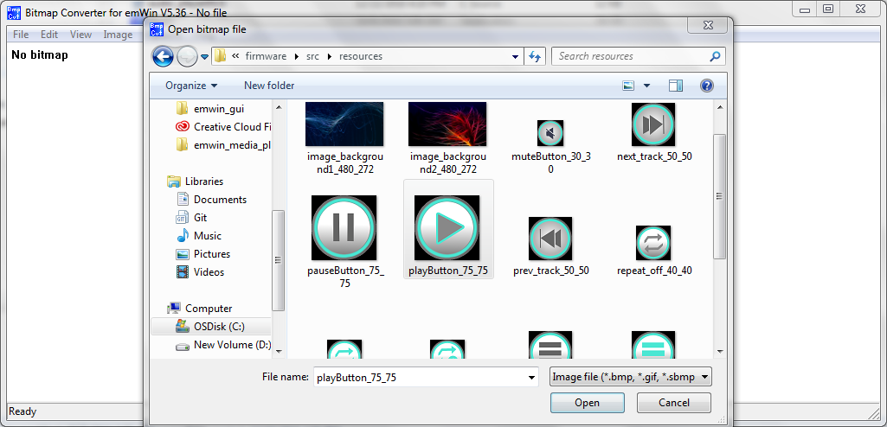Click the help question mark icon

pyautogui.click(x=706, y=86)
